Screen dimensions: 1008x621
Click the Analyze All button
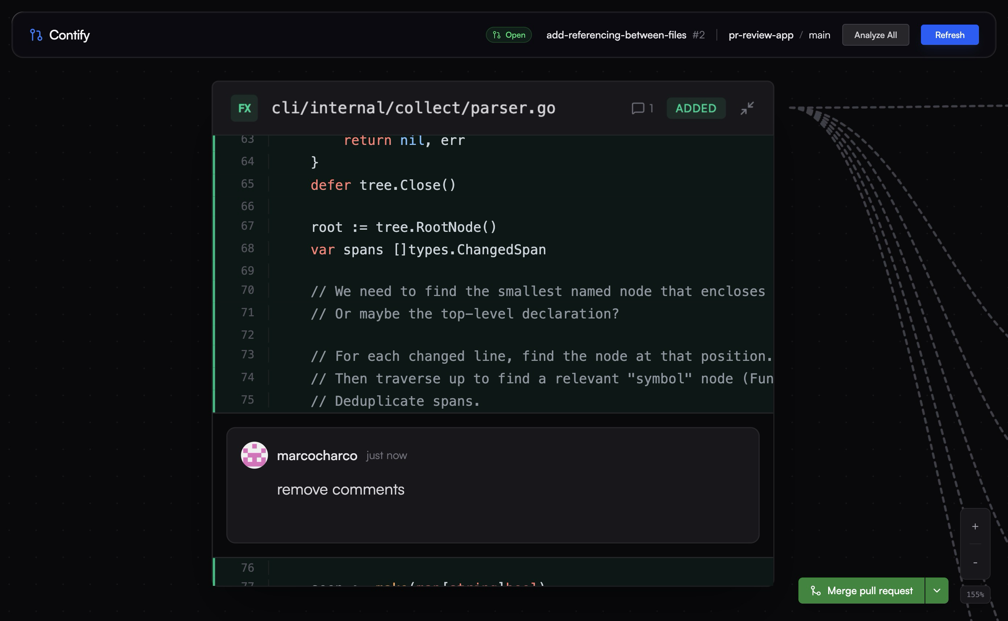875,35
